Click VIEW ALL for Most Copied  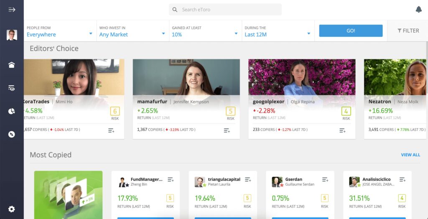(x=410, y=155)
